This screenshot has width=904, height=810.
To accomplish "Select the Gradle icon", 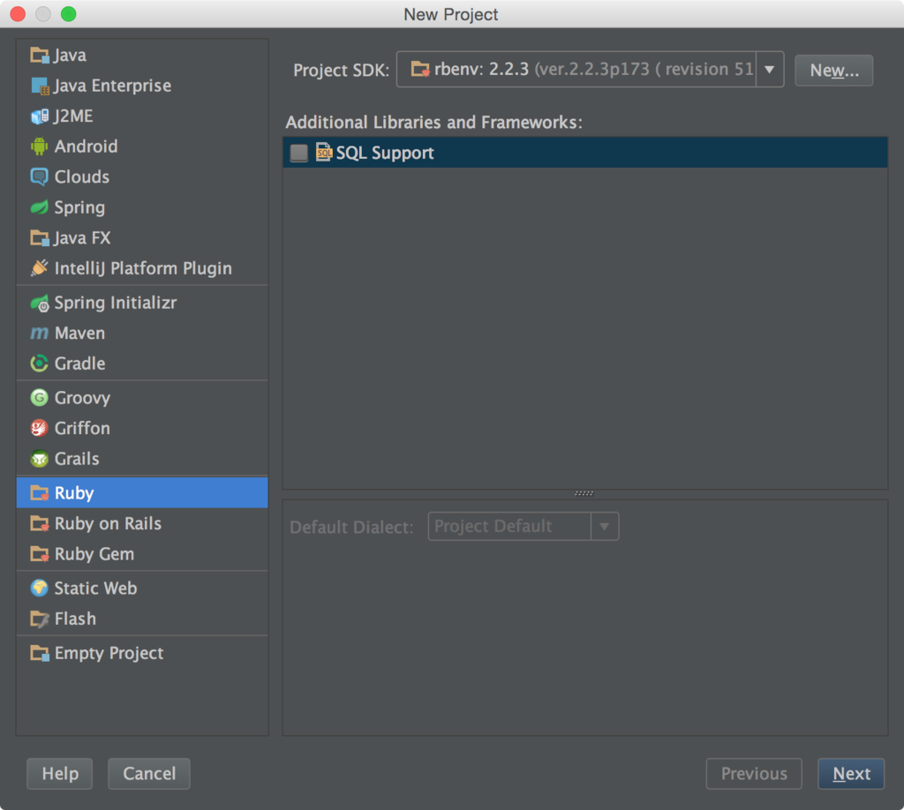I will click(39, 364).
